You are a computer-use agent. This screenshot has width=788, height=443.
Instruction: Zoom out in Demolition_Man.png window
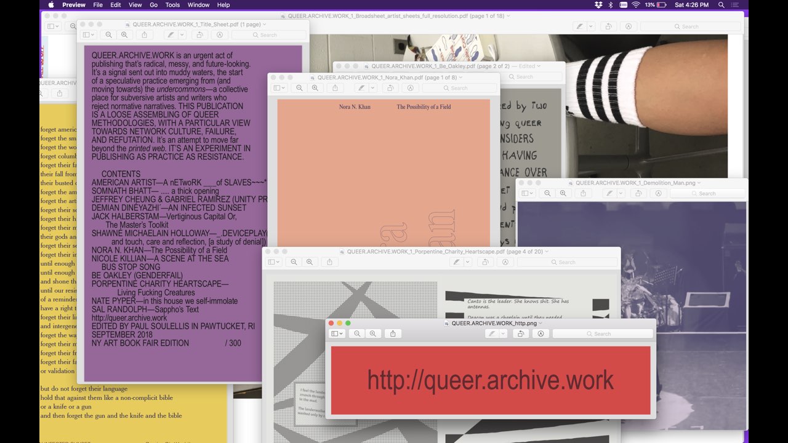pyautogui.click(x=547, y=193)
